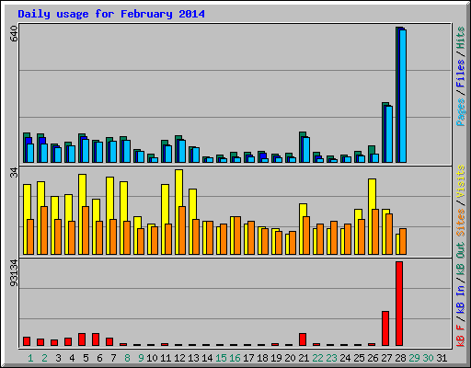Click the red kB bar for day 1
Screen dimensions: 471x368
27,341
